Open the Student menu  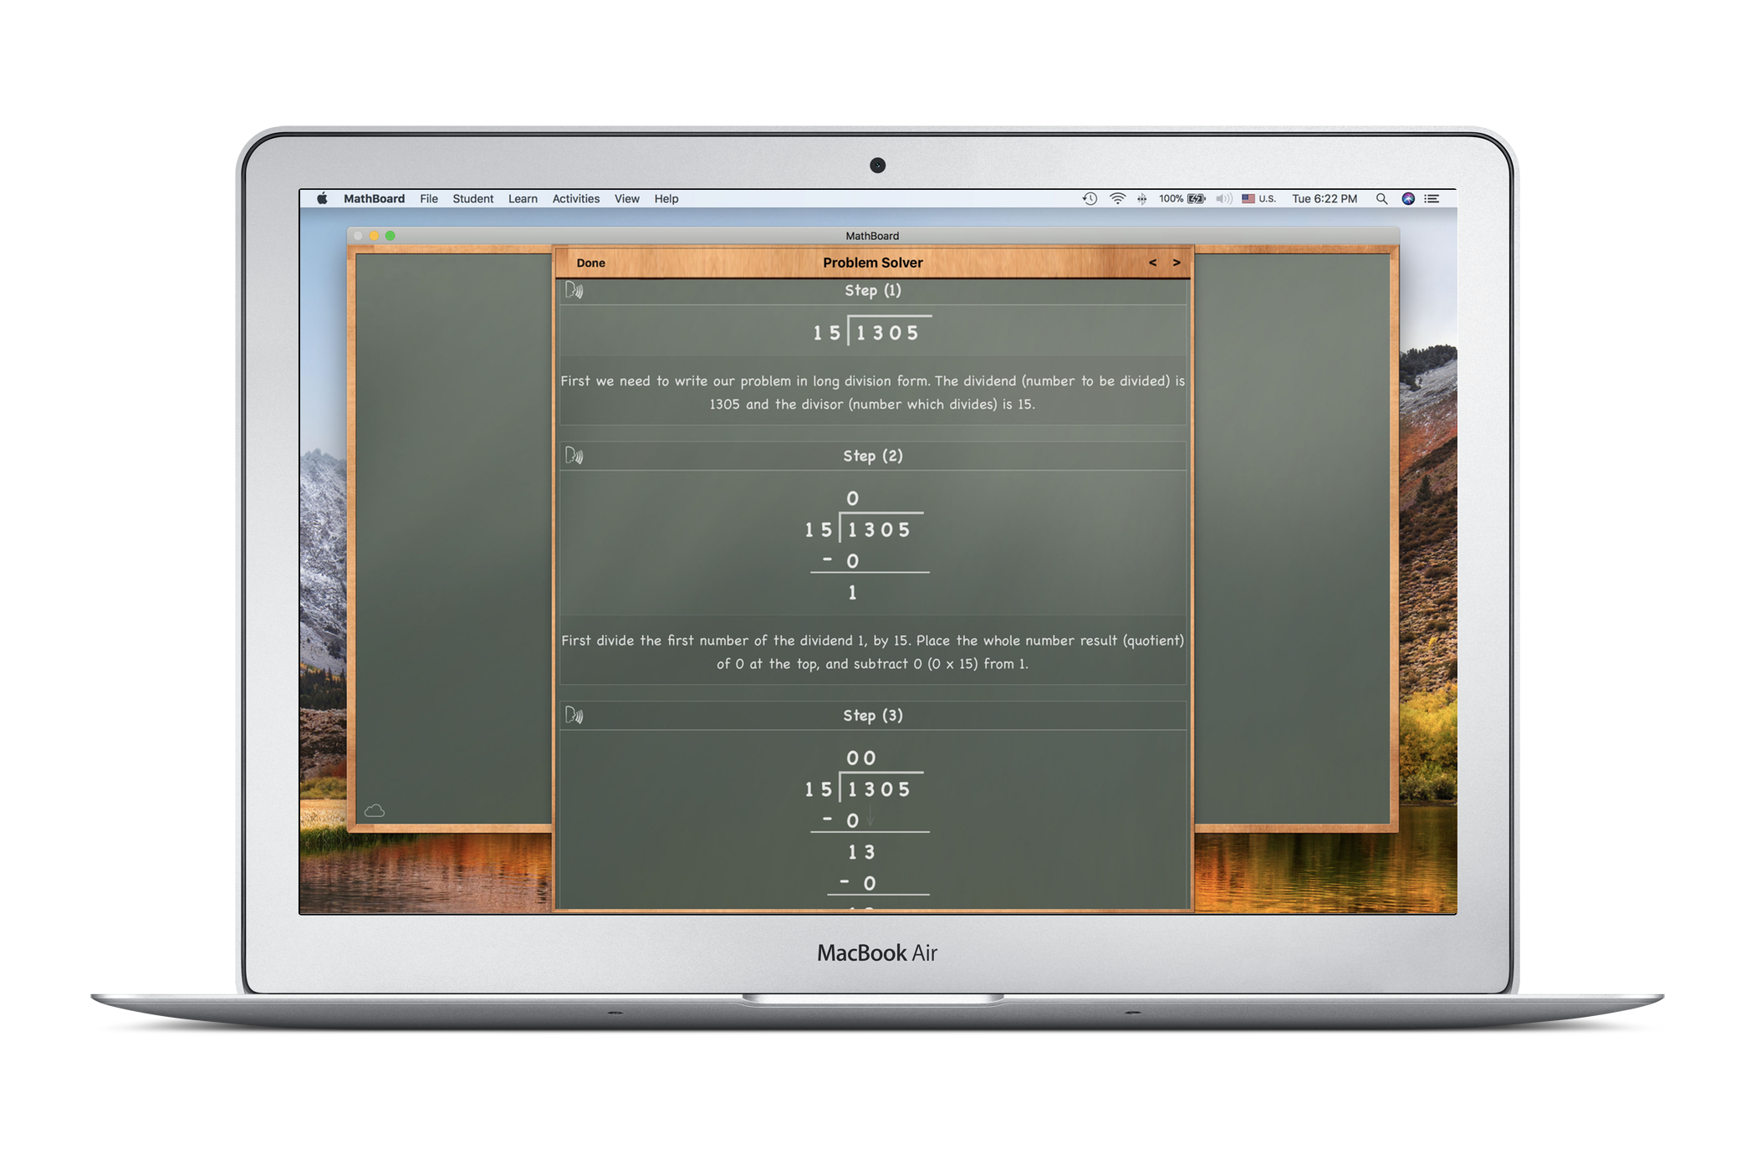click(473, 198)
